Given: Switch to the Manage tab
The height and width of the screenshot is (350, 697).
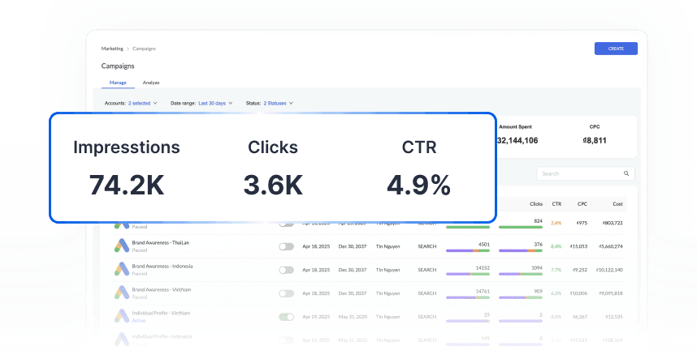Looking at the screenshot, I should [118, 83].
